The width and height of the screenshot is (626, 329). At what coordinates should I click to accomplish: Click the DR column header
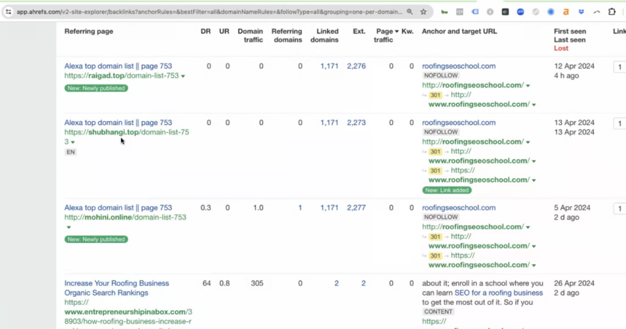[x=205, y=31]
